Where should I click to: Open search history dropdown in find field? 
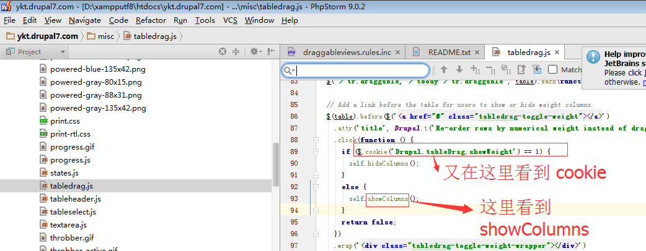coord(290,70)
